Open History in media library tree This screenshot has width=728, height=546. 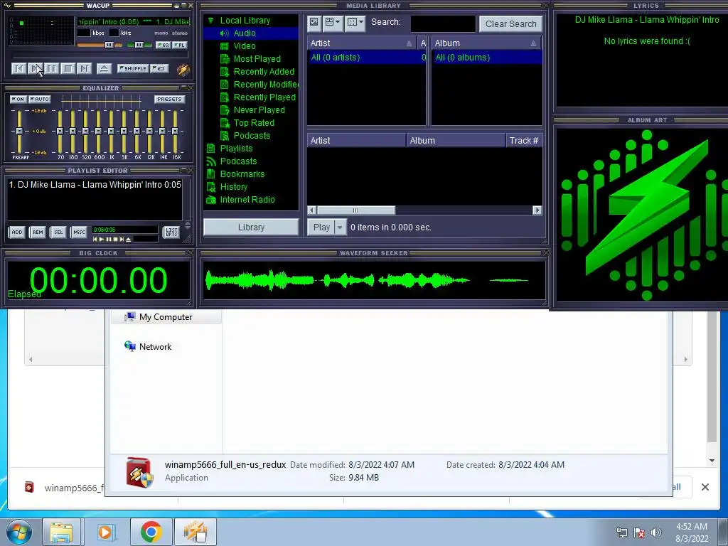[233, 187]
